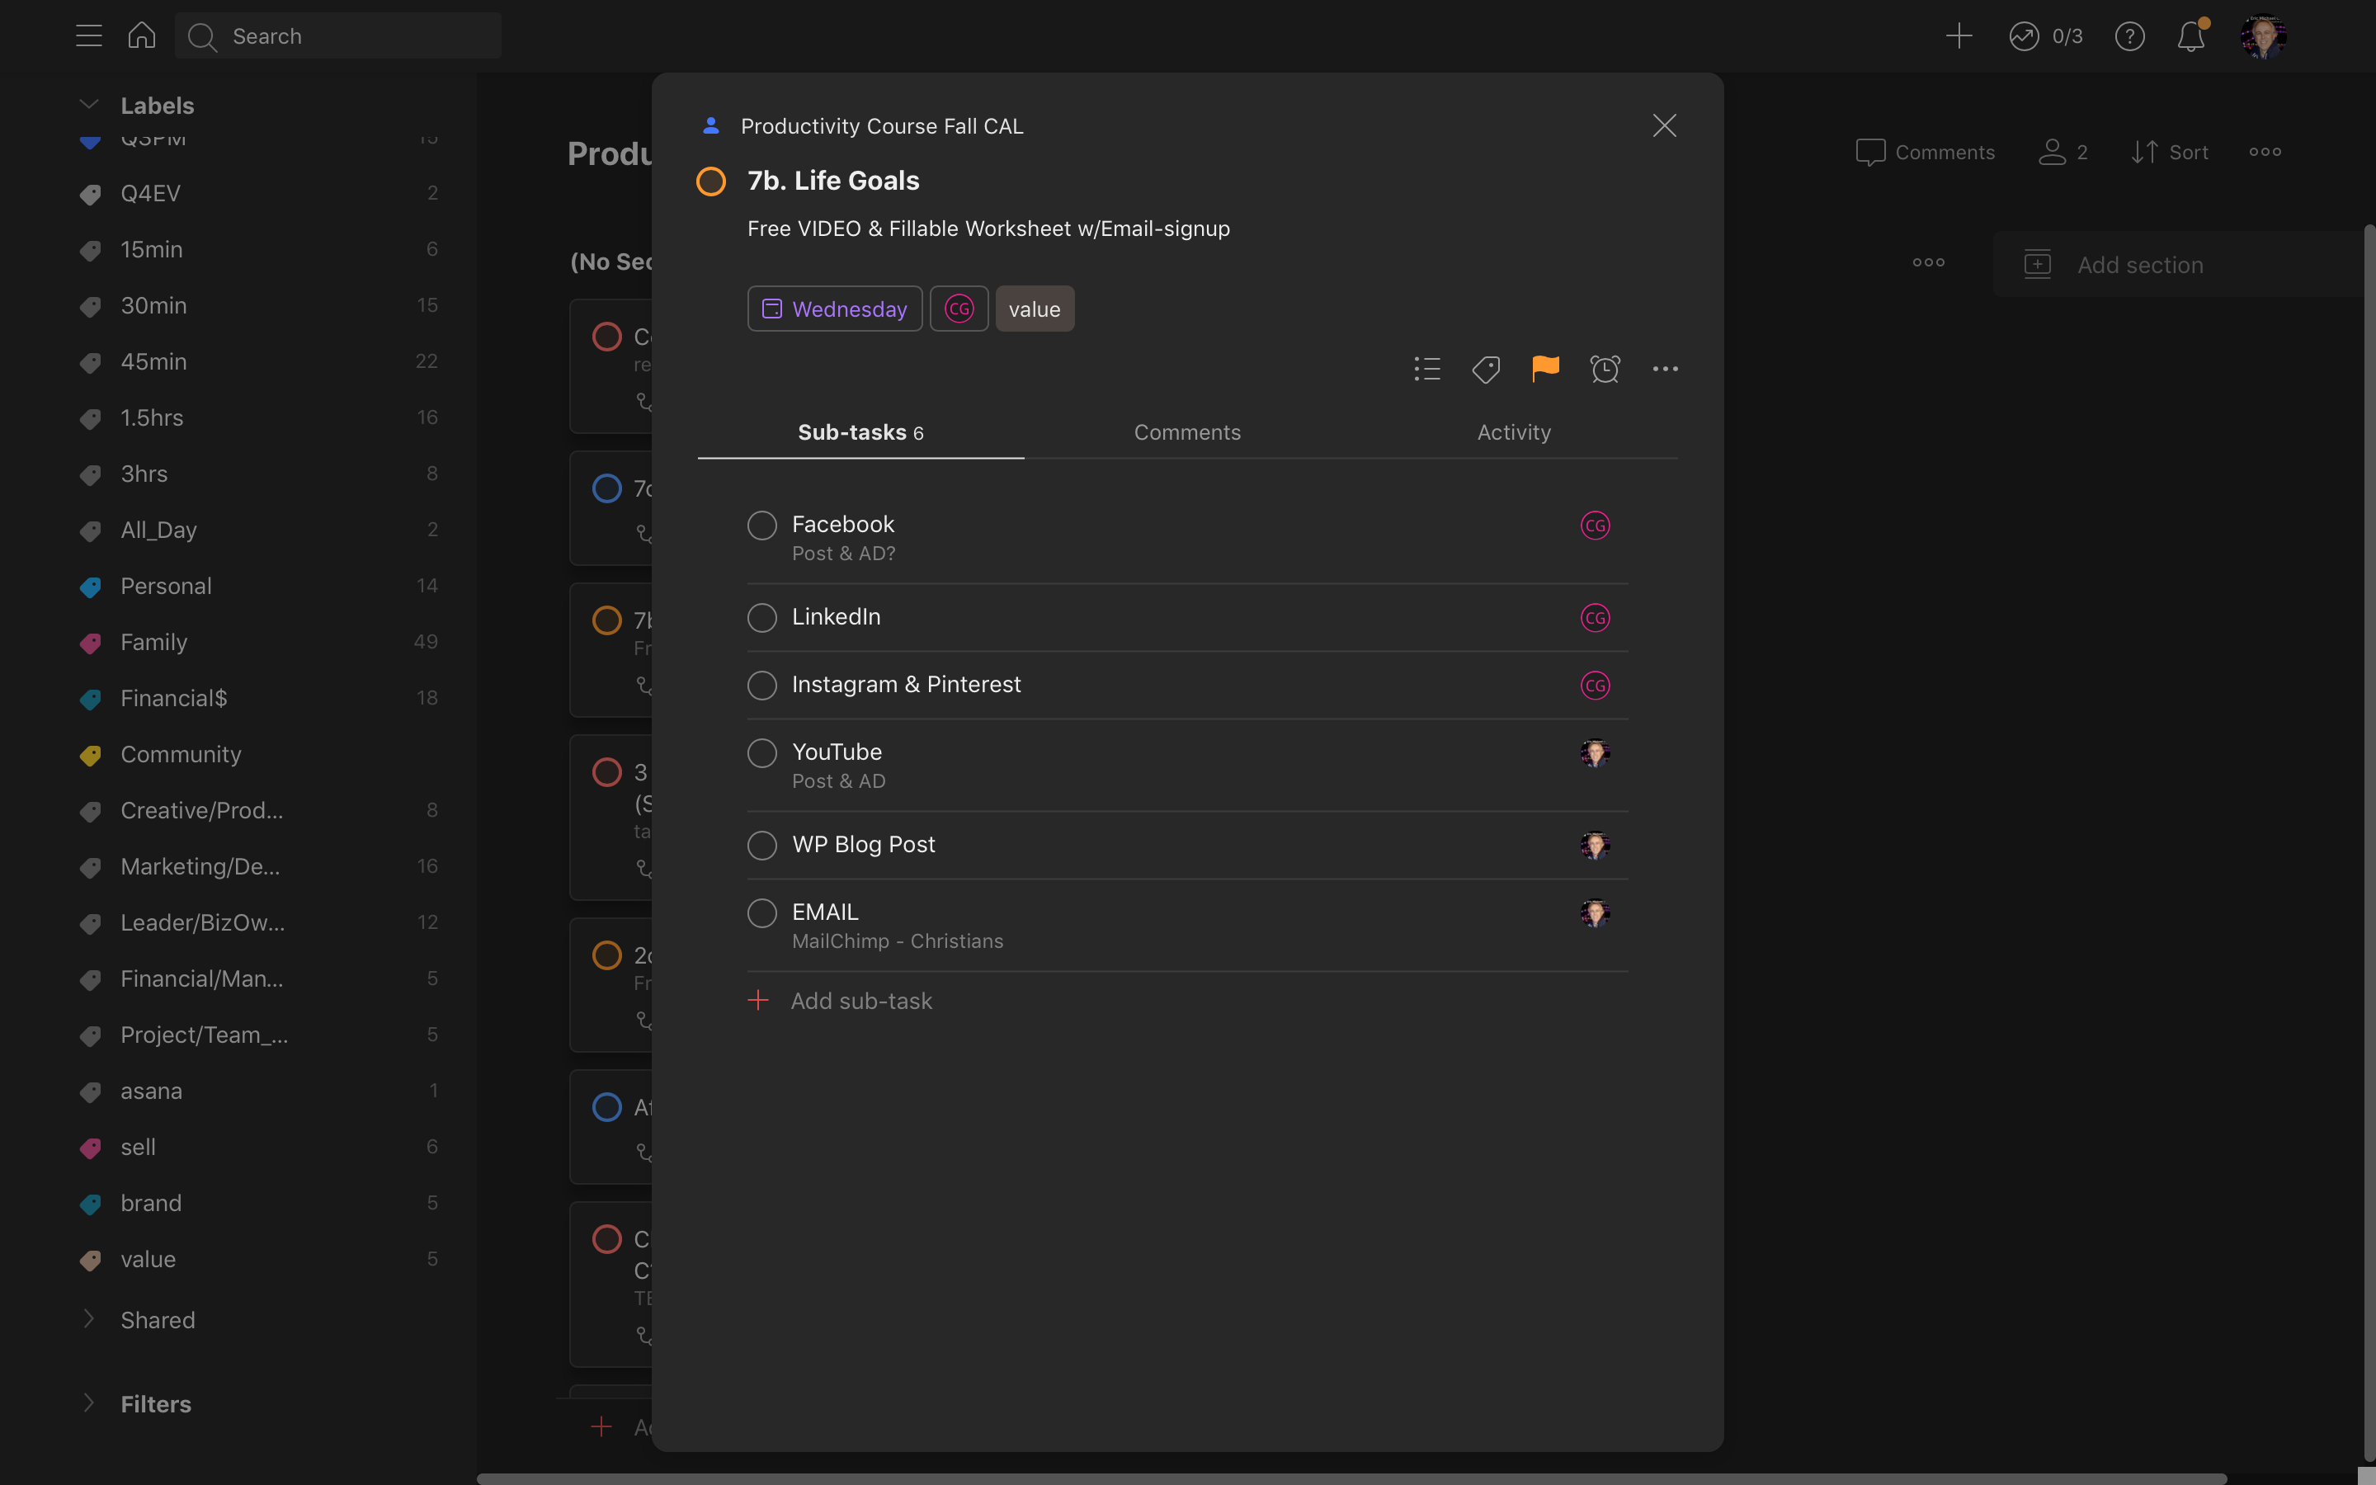Click the Quick Add plus icon
The height and width of the screenshot is (1485, 2376).
[x=1959, y=36]
